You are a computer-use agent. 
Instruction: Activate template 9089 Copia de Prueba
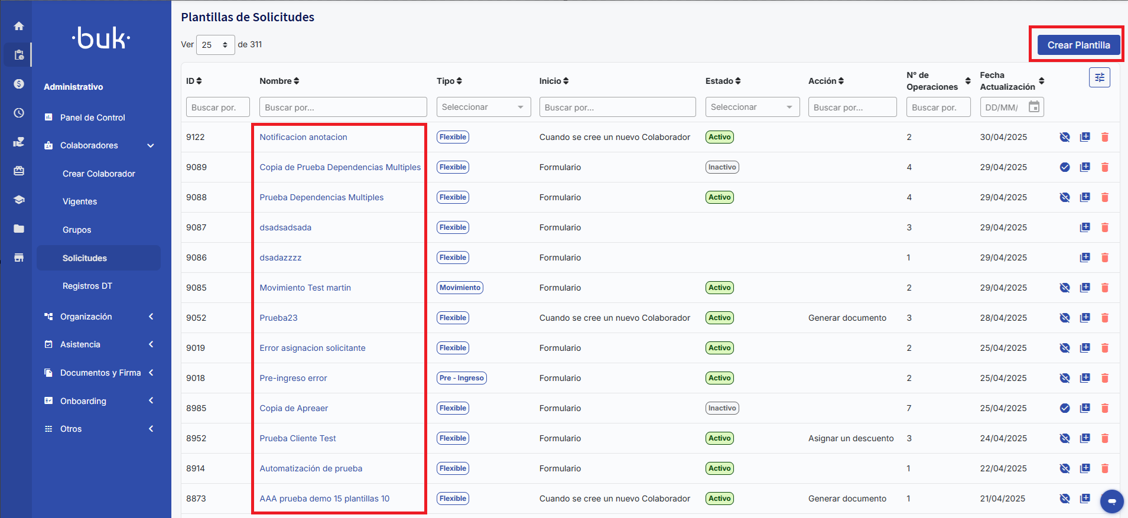pyautogui.click(x=1065, y=167)
